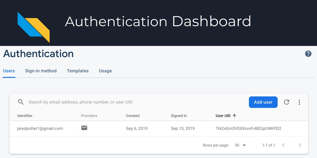Sort by the Identifier column header
The image size is (317, 158).
[25, 116]
